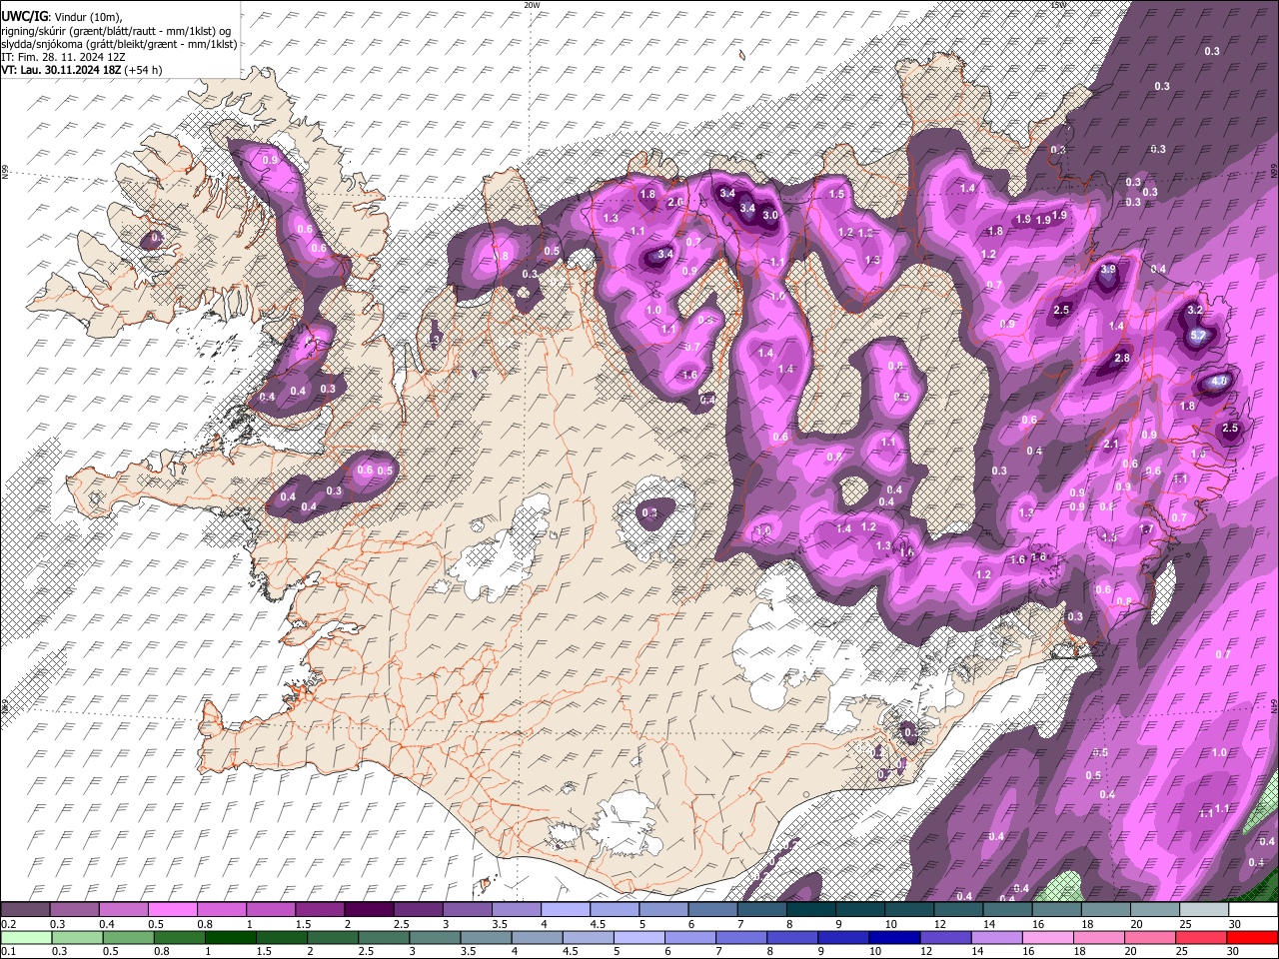Click the 3.0 precipitation value in the north
This screenshot has width=1279, height=959.
[770, 215]
